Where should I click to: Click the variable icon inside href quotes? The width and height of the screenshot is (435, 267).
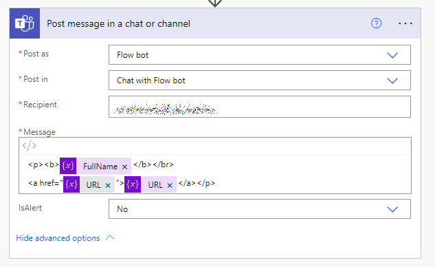(71, 184)
